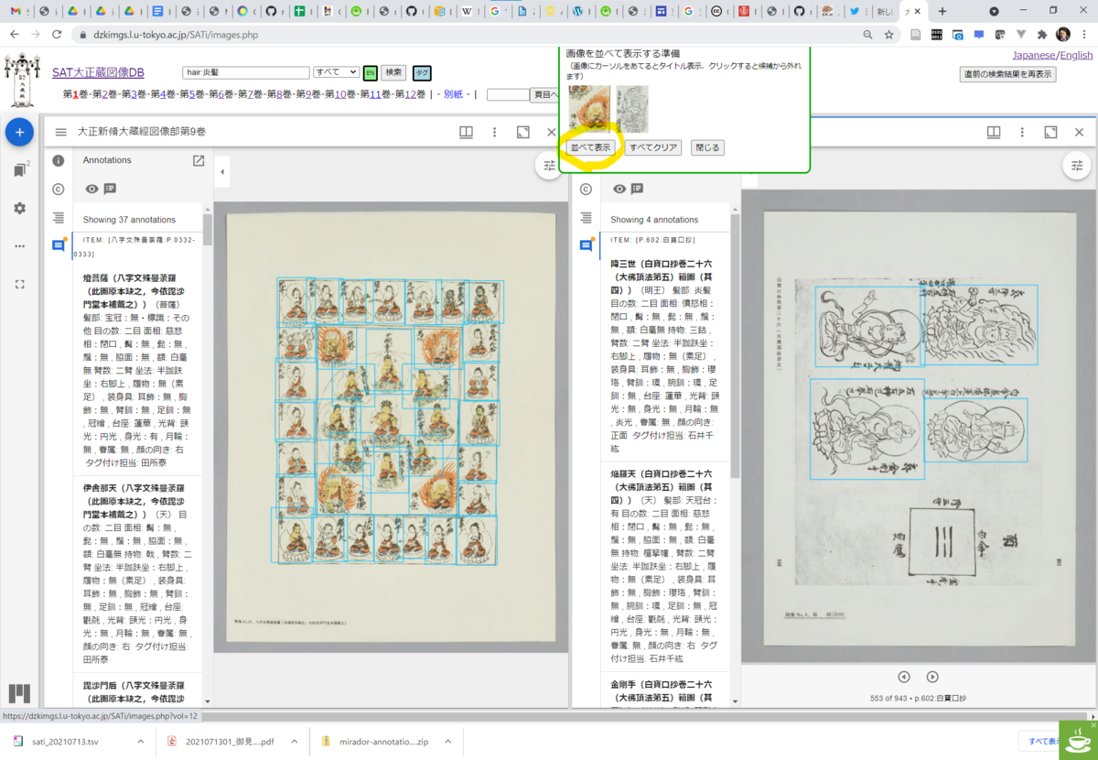Toggle annotation visibility eye in right window
Image resolution: width=1098 pixels, height=760 pixels.
[619, 189]
